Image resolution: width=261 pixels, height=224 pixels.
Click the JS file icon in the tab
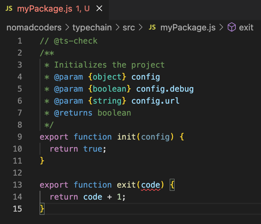point(9,8)
